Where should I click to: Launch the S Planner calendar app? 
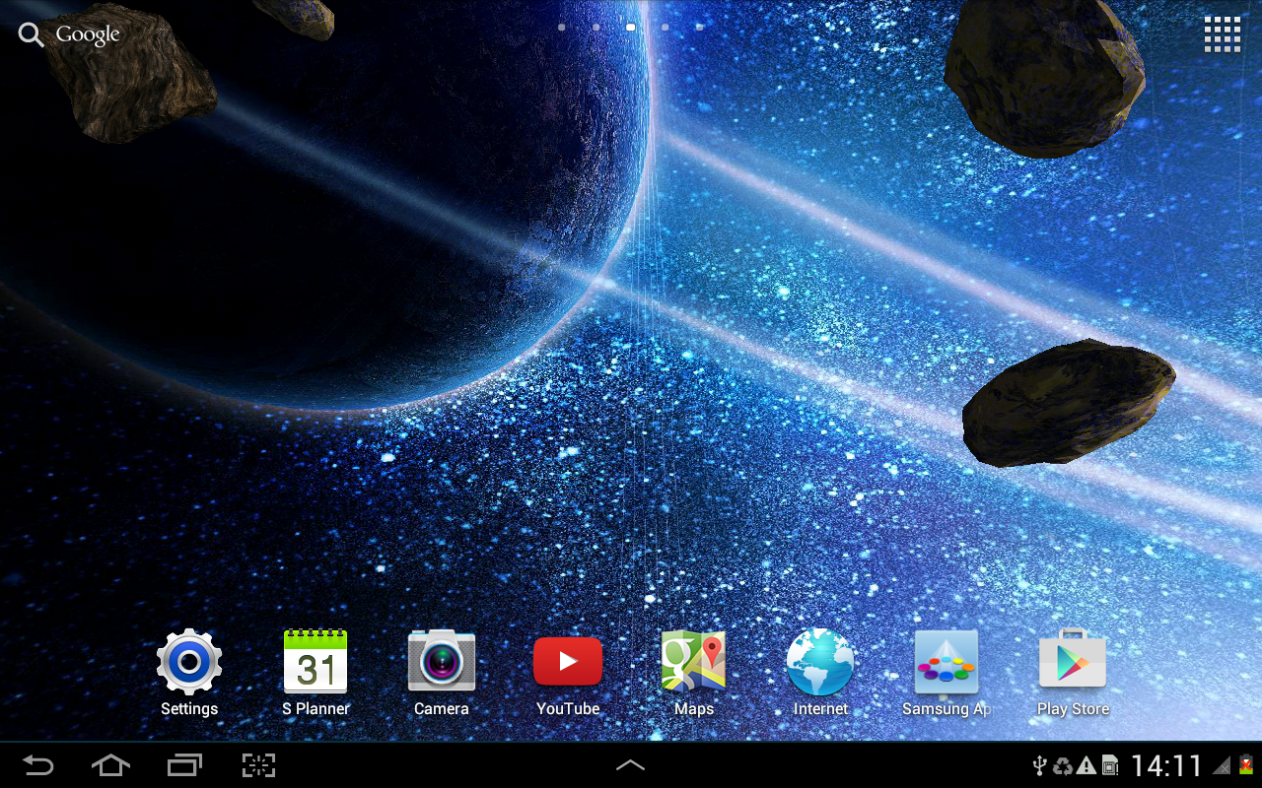click(315, 662)
